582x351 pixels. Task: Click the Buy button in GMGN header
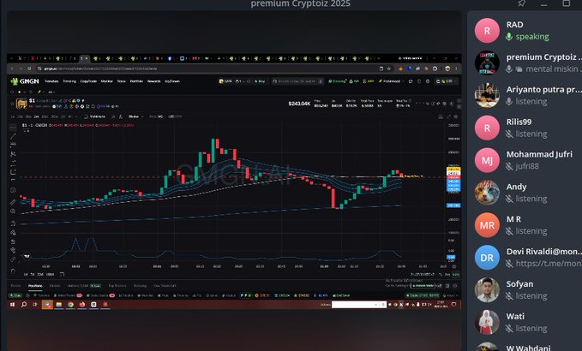(260, 81)
